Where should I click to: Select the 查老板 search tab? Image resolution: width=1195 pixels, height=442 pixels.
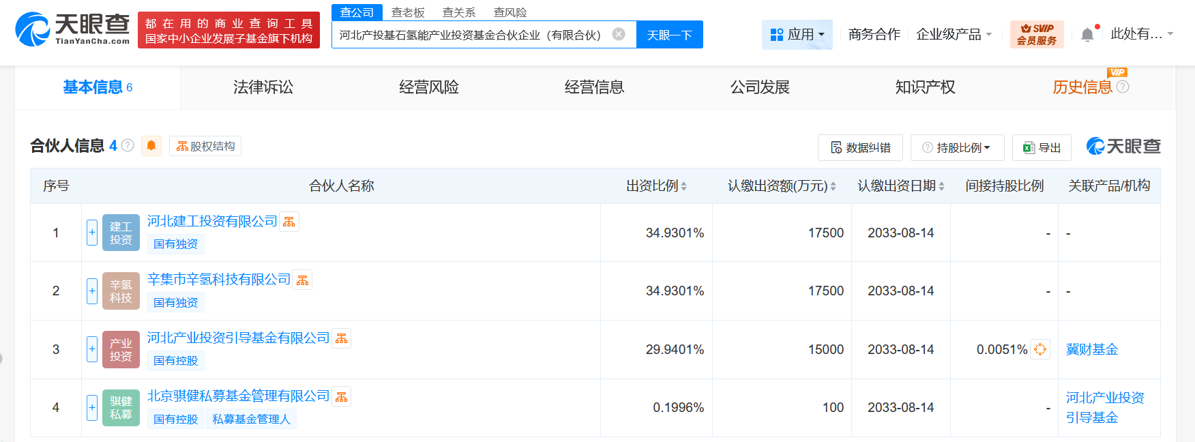click(408, 12)
